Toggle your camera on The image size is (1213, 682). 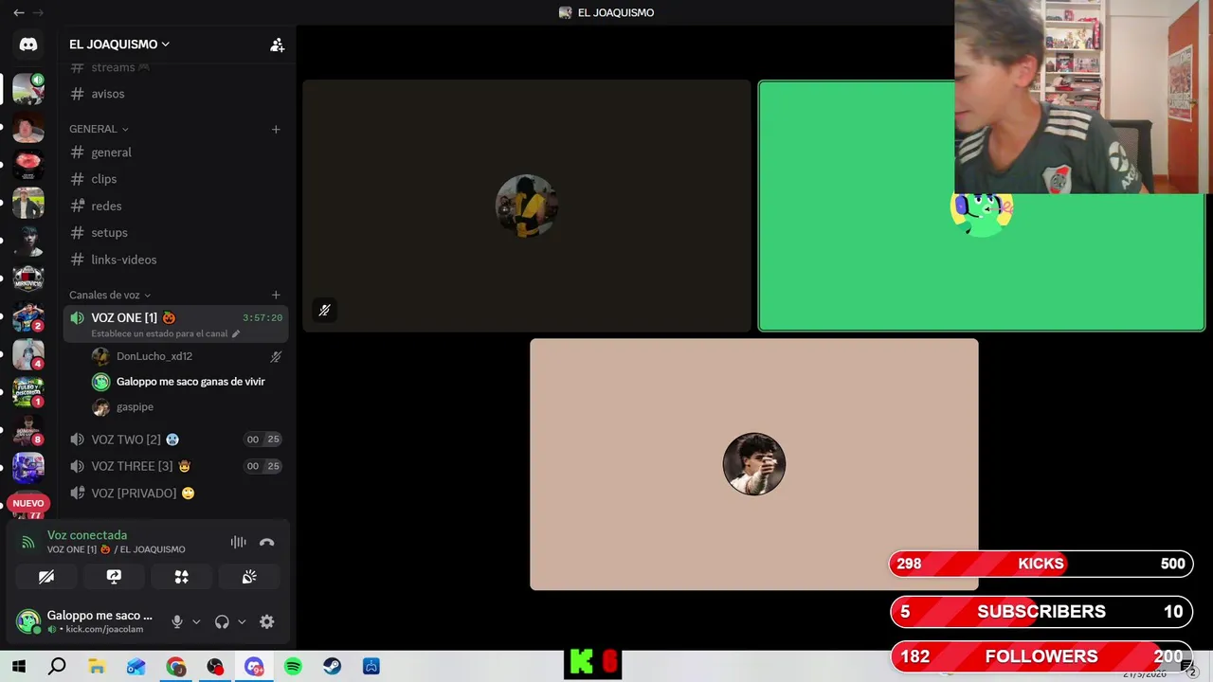(45, 576)
